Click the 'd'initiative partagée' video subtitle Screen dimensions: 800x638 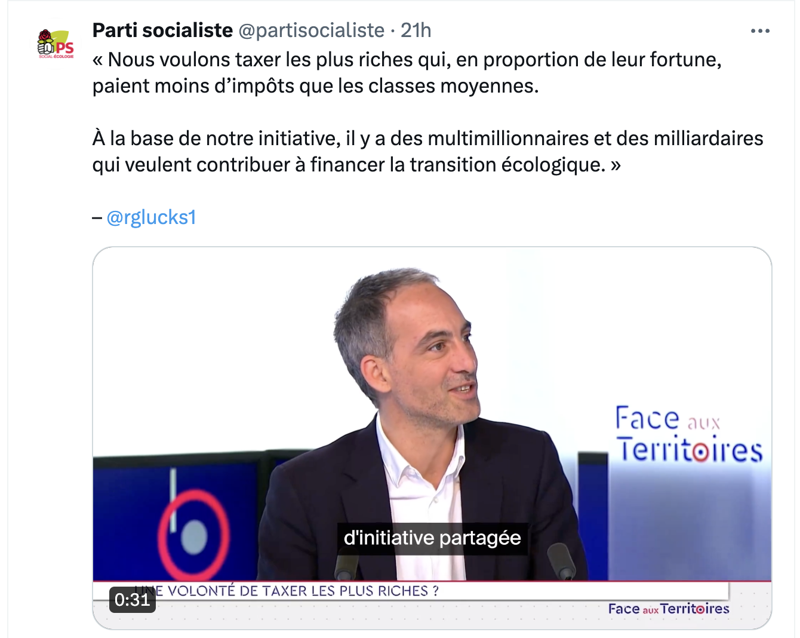coord(432,538)
